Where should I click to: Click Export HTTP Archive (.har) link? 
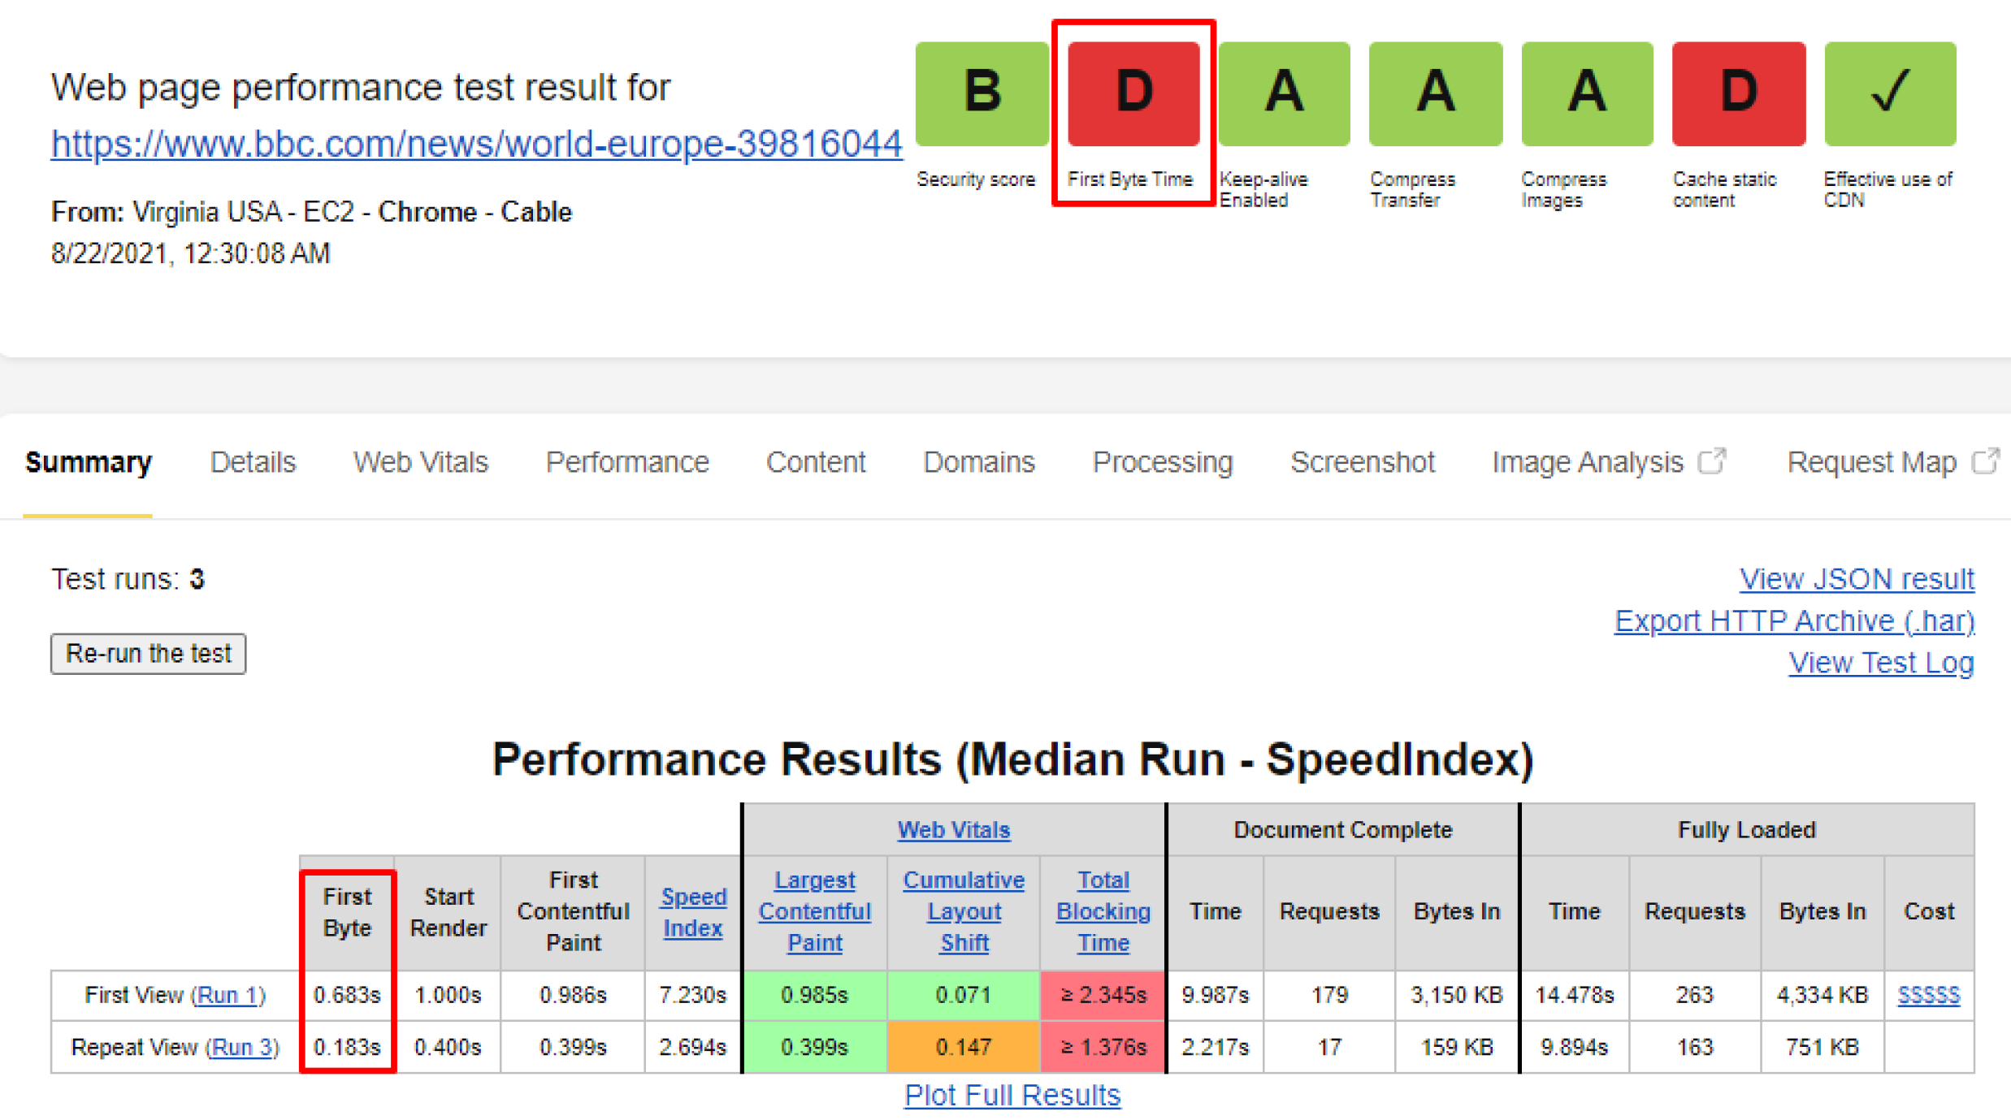click(1795, 621)
